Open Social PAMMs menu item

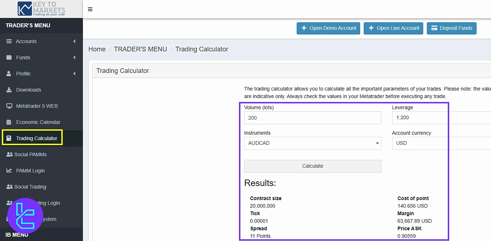tap(41, 154)
